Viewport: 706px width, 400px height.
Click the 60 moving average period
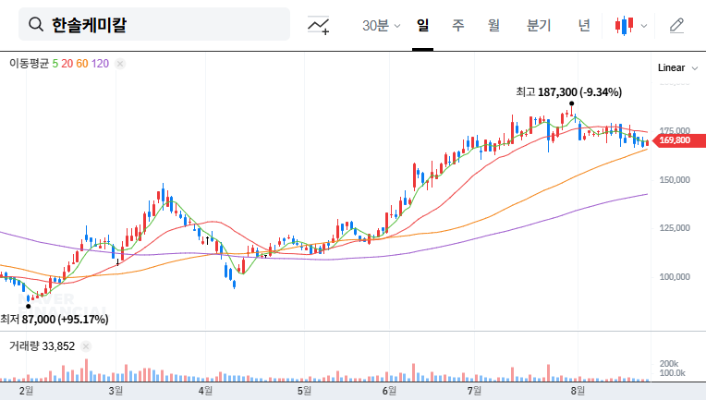click(82, 64)
